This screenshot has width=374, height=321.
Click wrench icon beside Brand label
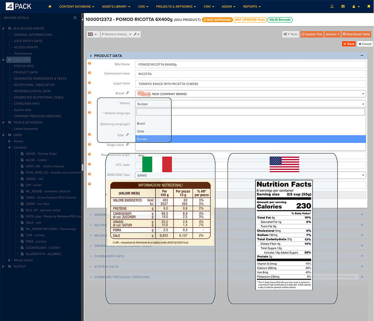click(127, 93)
